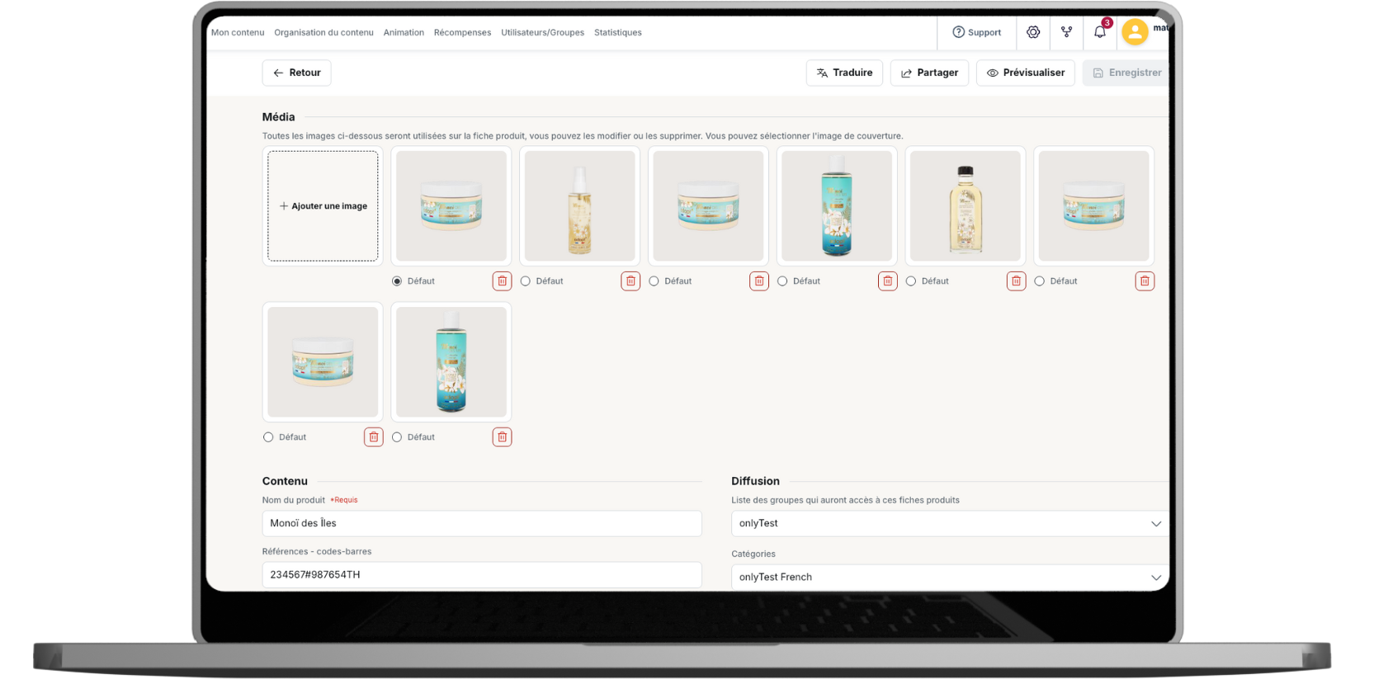Open the user profile avatar
1374x684 pixels.
pyautogui.click(x=1135, y=32)
